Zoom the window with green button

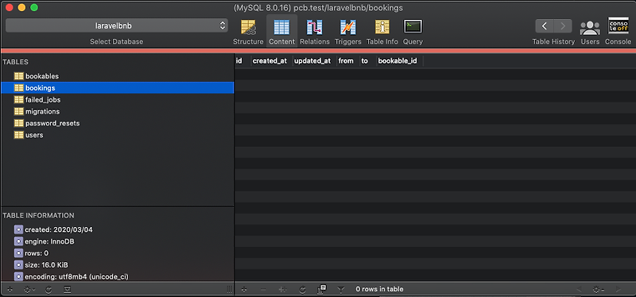[34, 7]
